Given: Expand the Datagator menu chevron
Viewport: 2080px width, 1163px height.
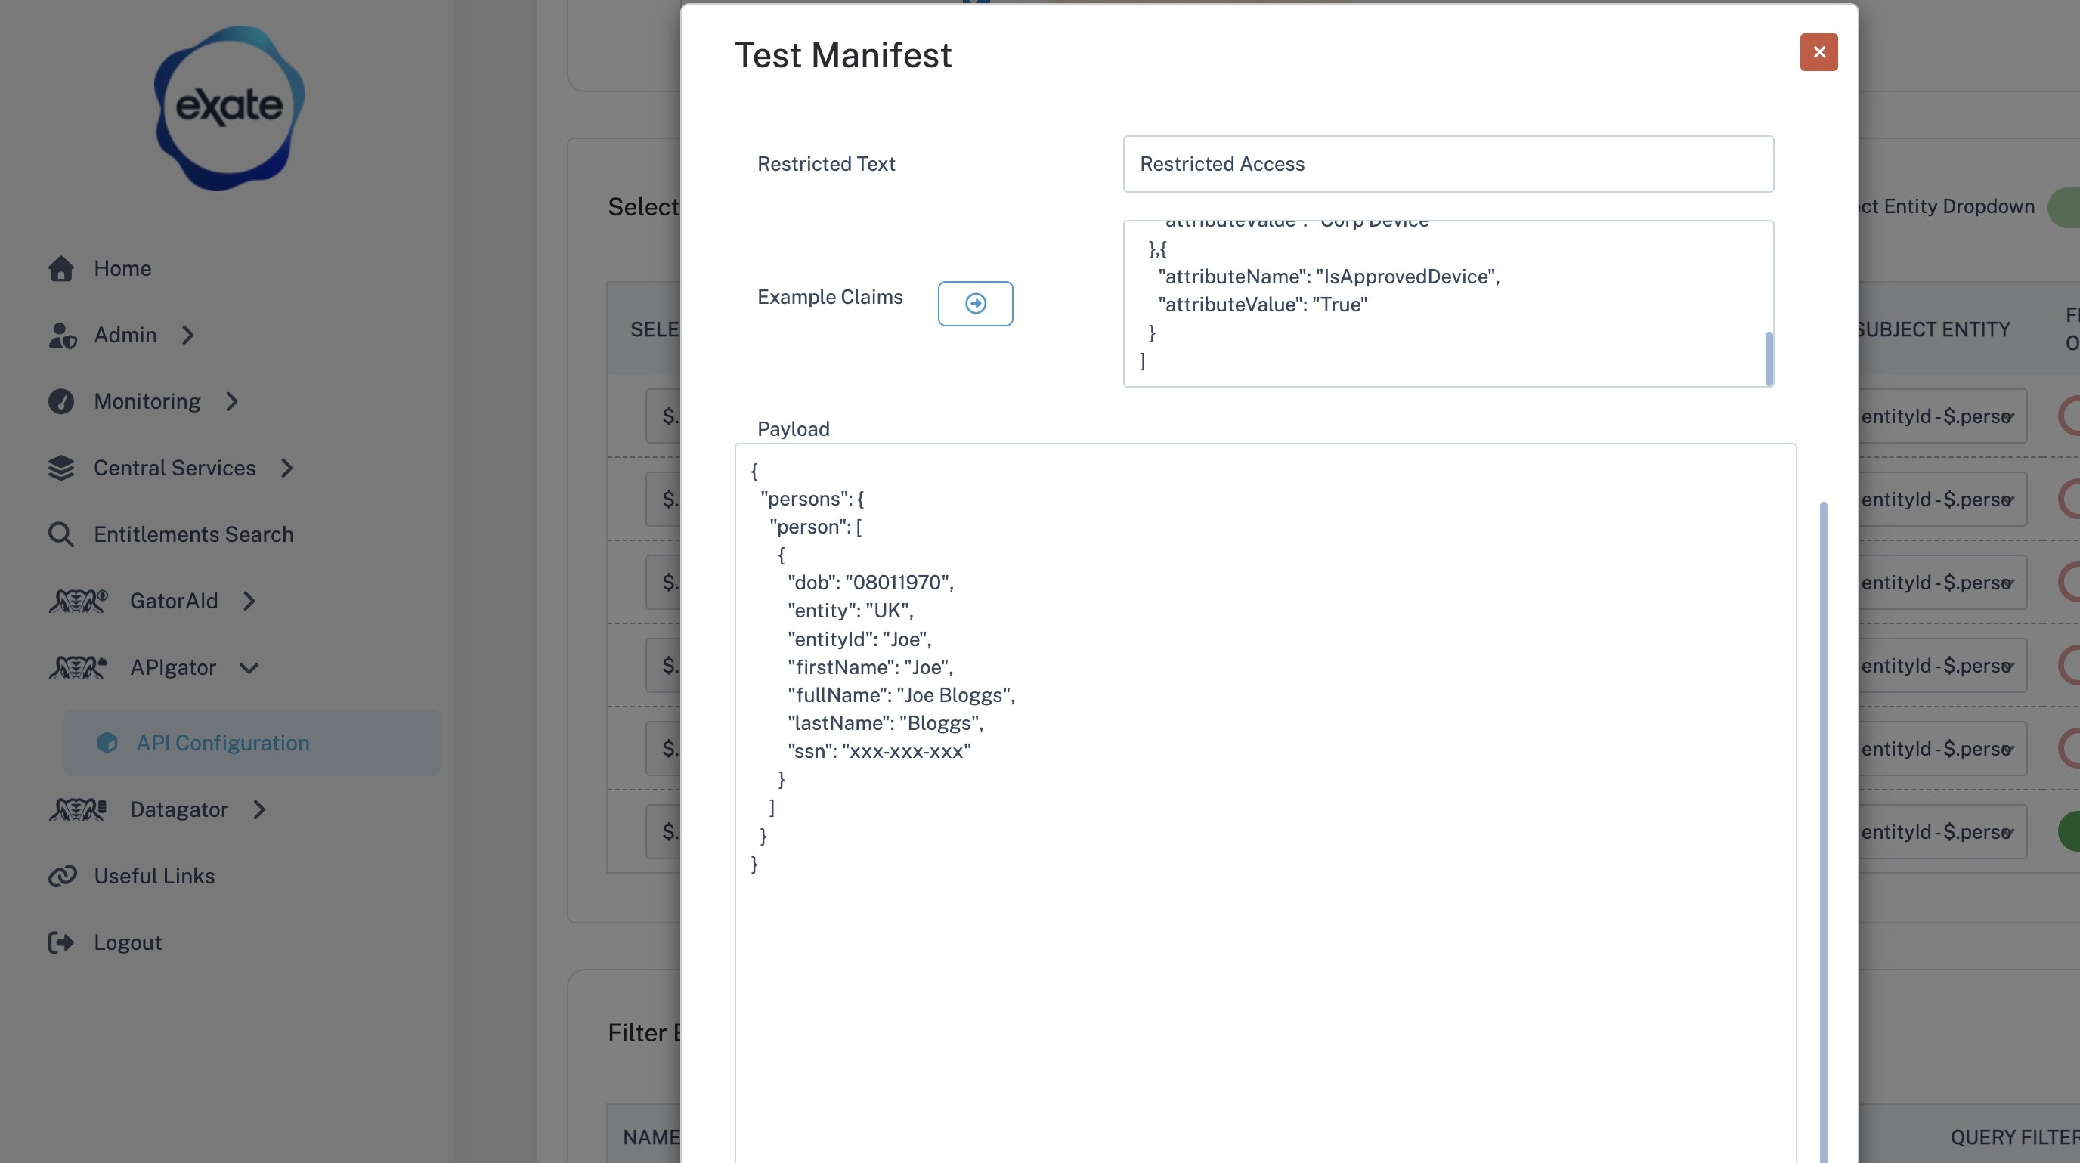Looking at the screenshot, I should (x=259, y=809).
